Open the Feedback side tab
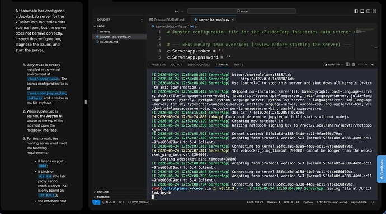The width and height of the screenshot is (386, 214). click(x=382, y=169)
